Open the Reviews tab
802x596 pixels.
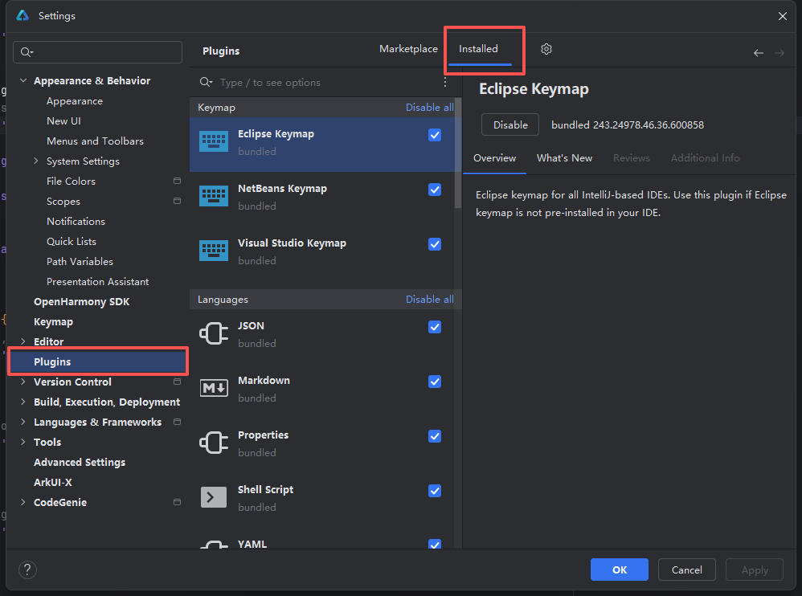point(631,158)
